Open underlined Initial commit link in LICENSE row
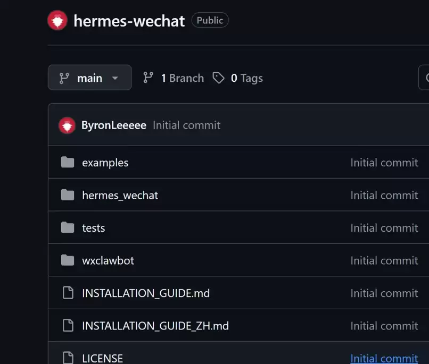The width and height of the screenshot is (429, 364). pos(384,358)
